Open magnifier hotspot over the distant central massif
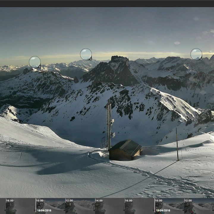 [86, 54]
